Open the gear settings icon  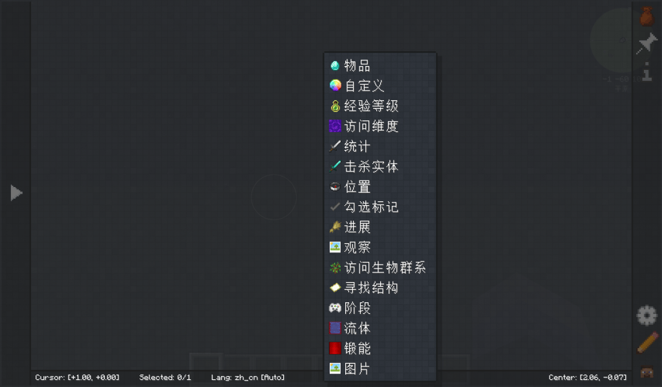[646, 316]
